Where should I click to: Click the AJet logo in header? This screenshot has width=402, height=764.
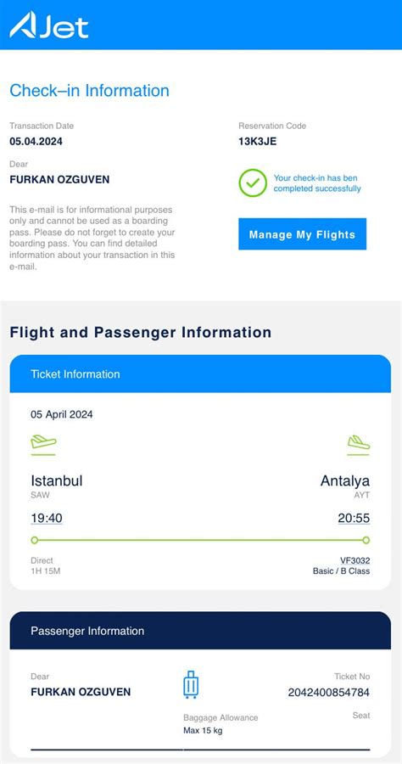48,25
